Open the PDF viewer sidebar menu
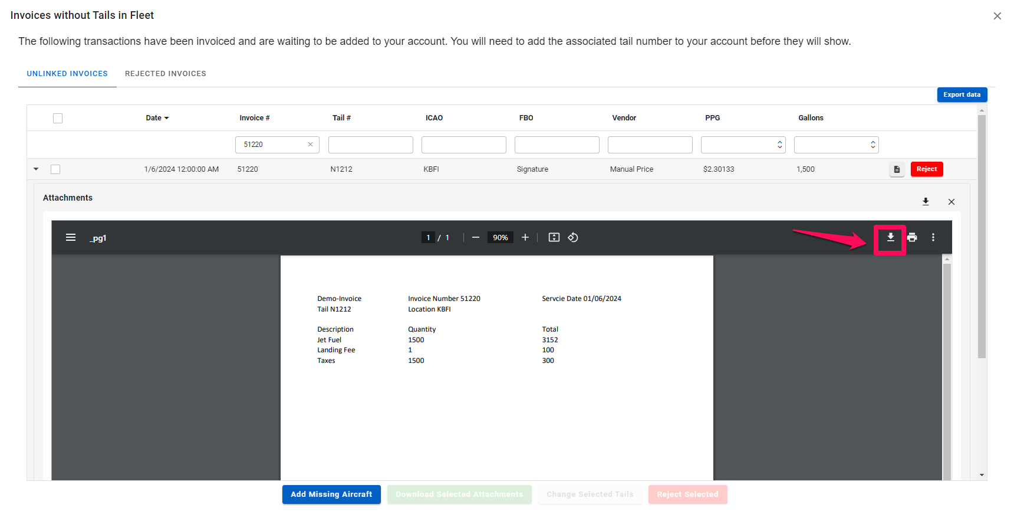Image resolution: width=1014 pixels, height=524 pixels. (x=71, y=237)
